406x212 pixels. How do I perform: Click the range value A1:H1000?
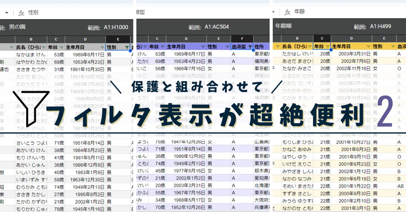(x=116, y=28)
